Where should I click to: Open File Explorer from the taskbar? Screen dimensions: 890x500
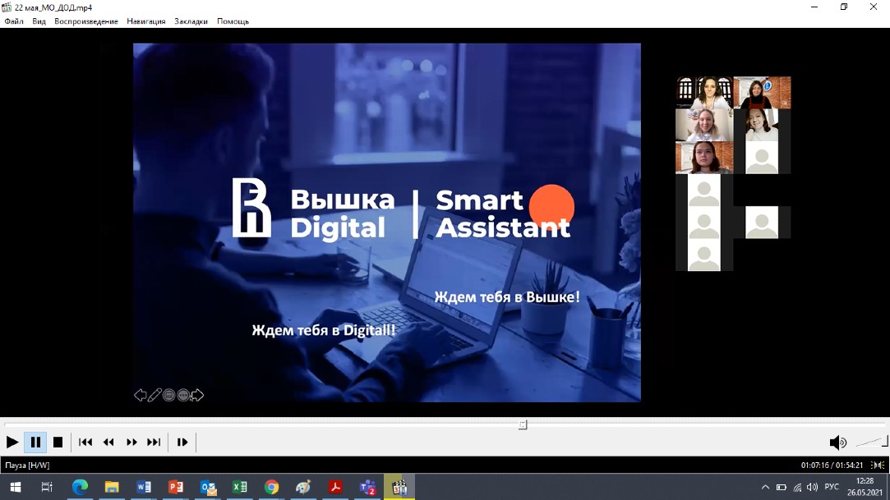point(112,487)
